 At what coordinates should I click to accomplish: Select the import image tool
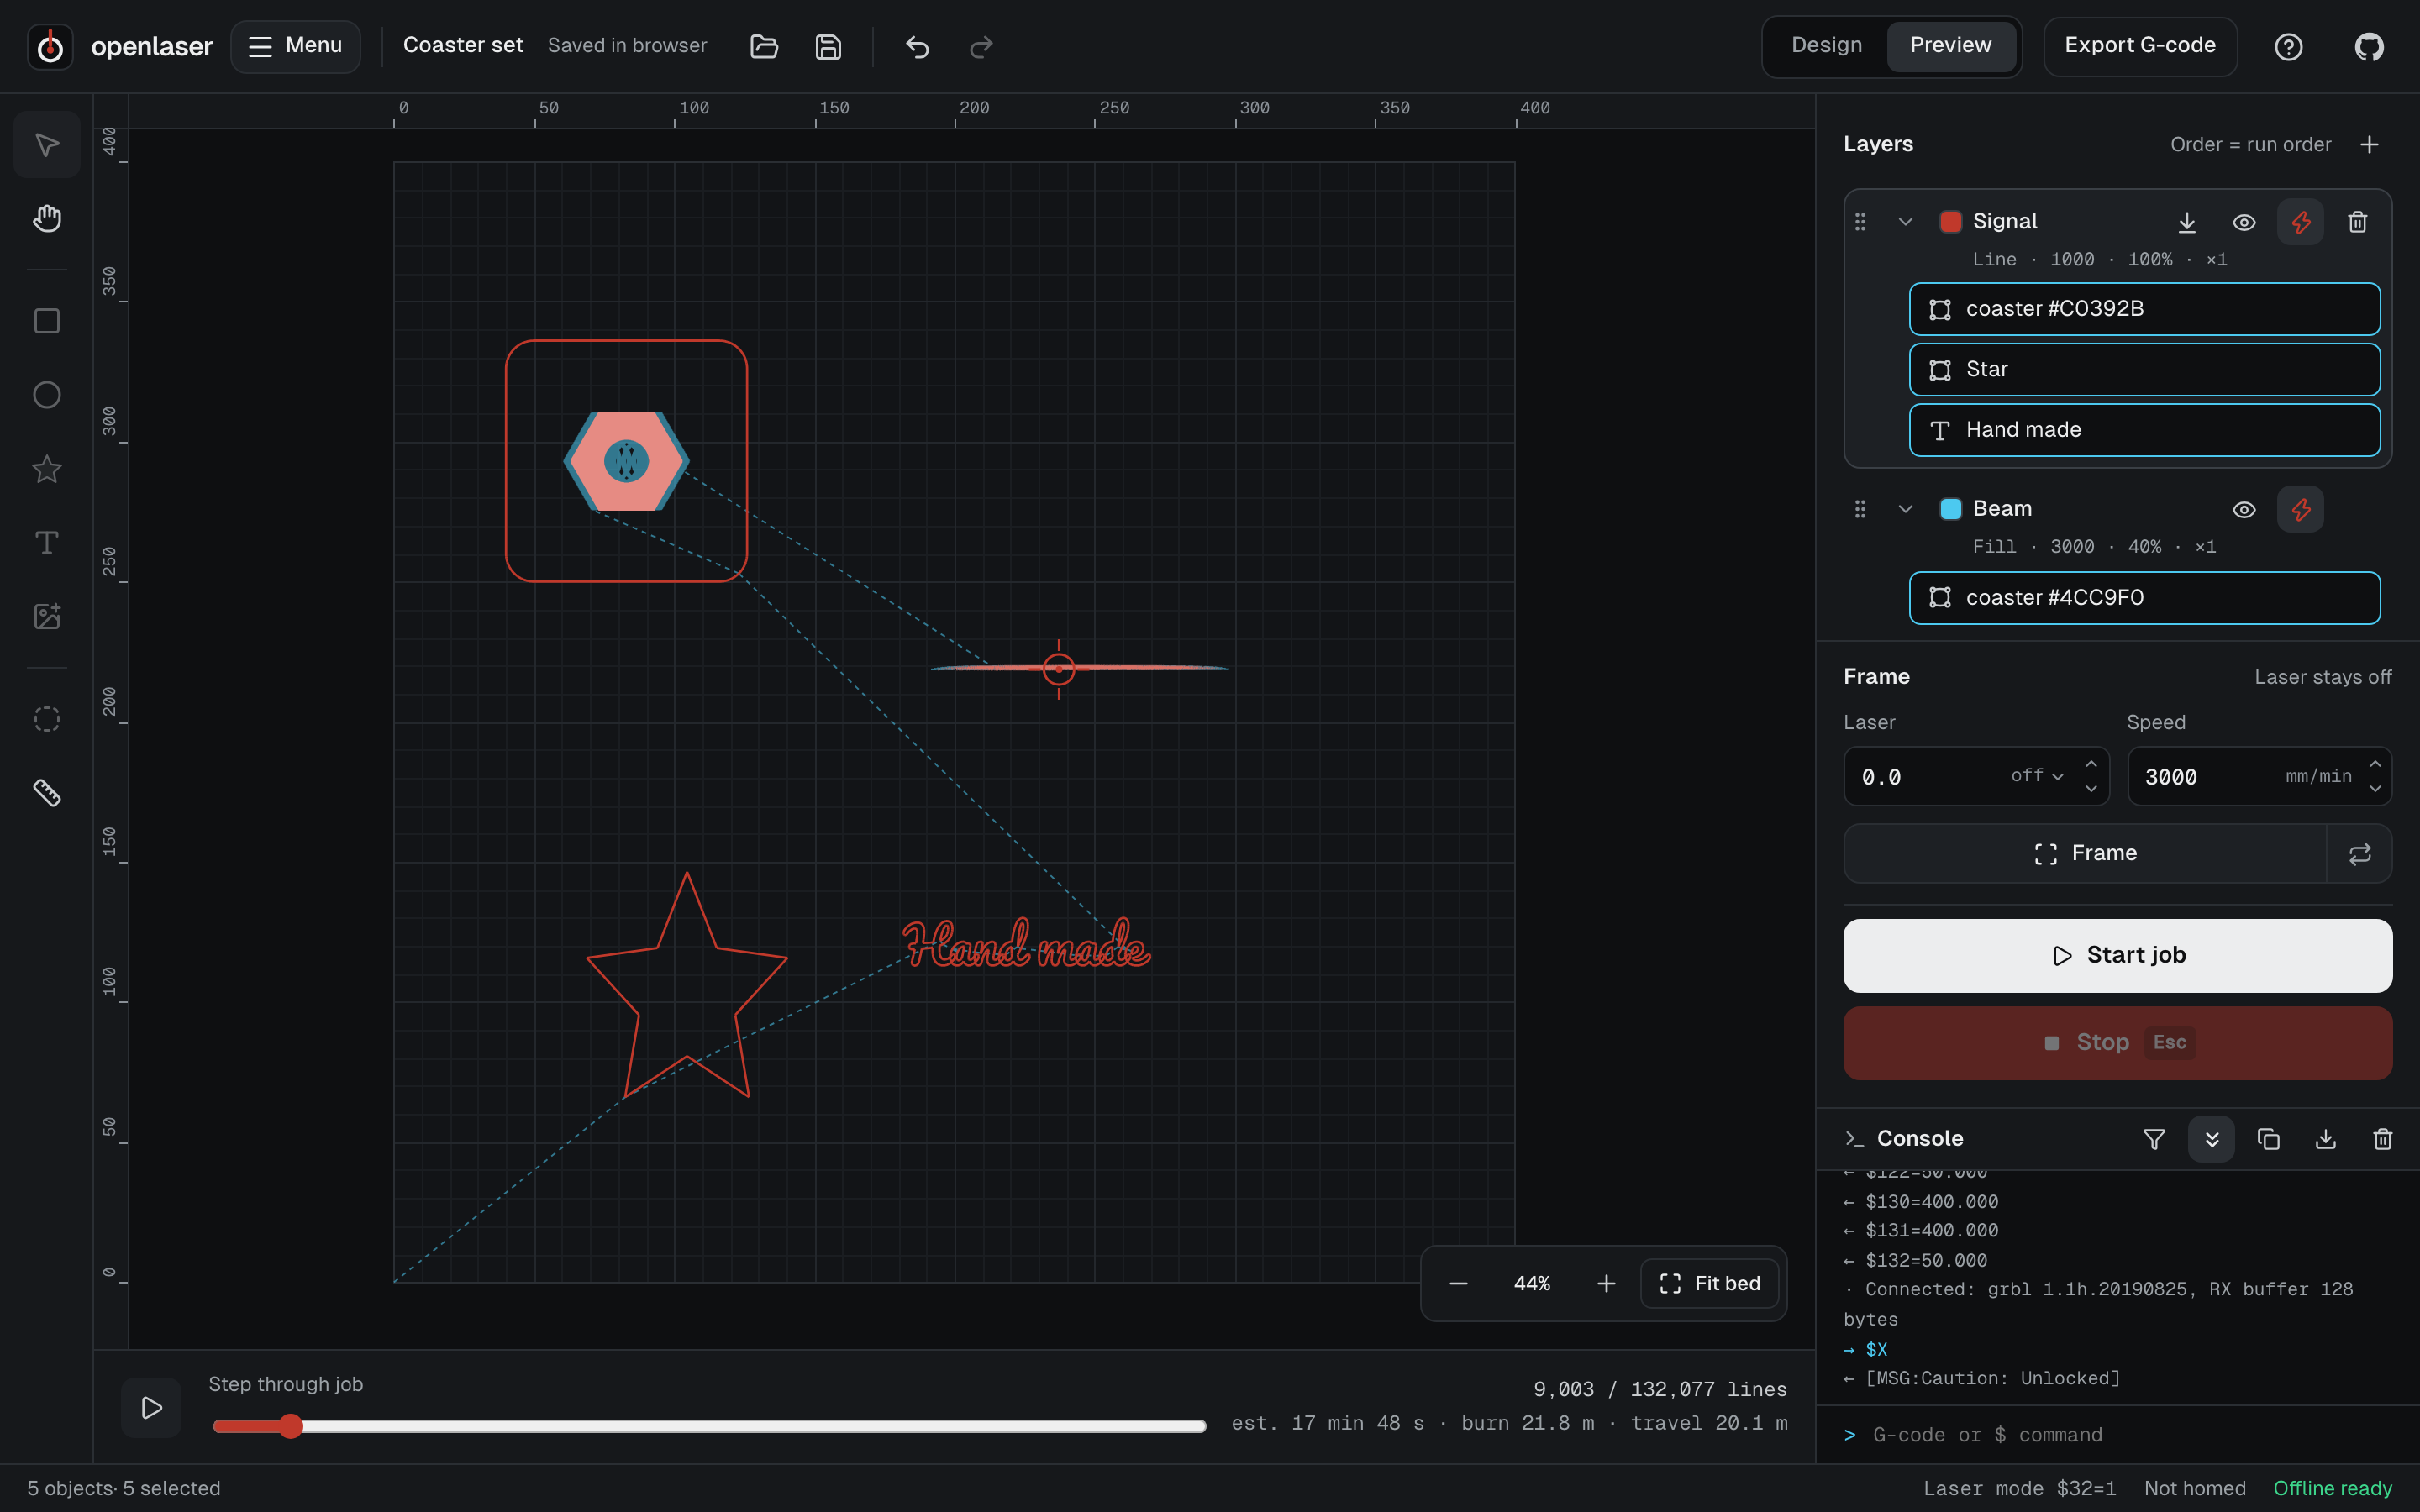(x=47, y=617)
